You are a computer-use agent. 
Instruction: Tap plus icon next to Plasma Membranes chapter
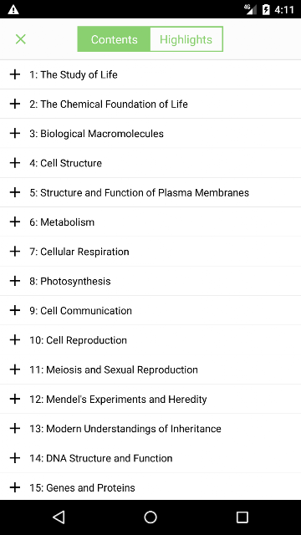pyautogui.click(x=15, y=192)
